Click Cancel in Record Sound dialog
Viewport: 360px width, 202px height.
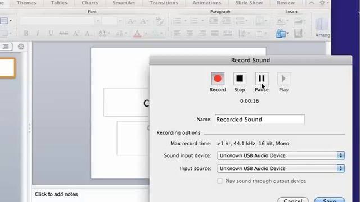click(x=292, y=200)
